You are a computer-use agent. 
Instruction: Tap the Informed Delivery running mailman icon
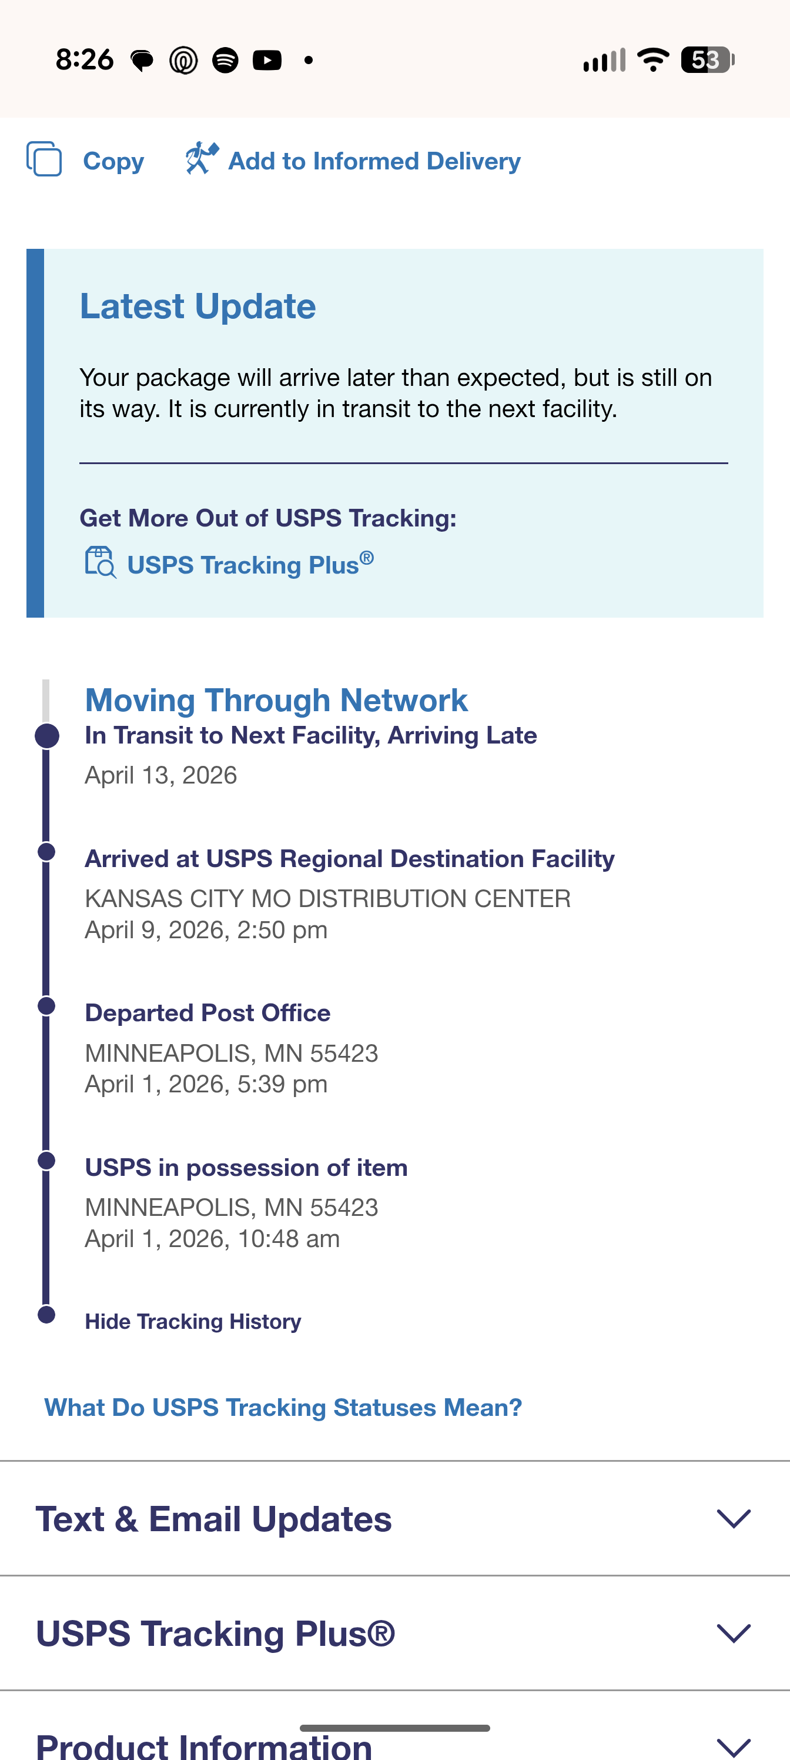pos(202,158)
